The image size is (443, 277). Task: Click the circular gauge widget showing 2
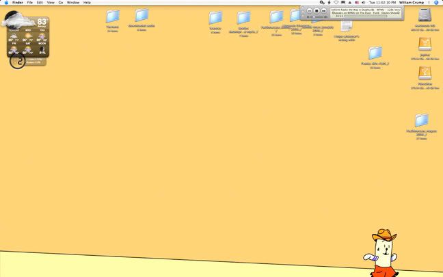coord(18,60)
